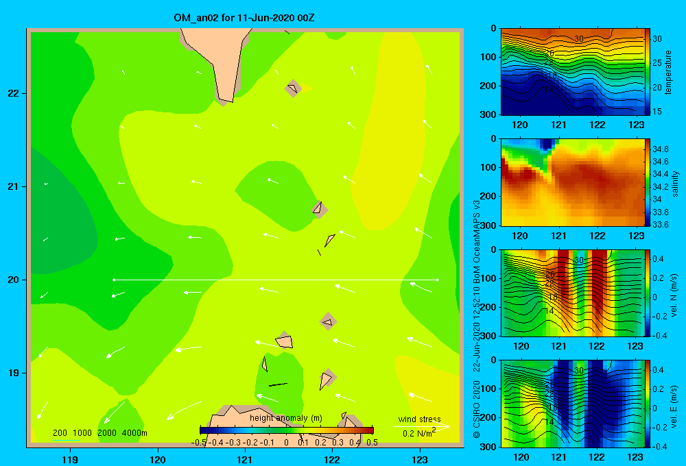The image size is (686, 466).
Task: Click latitude label 19 on main map
Action: pyautogui.click(x=14, y=373)
